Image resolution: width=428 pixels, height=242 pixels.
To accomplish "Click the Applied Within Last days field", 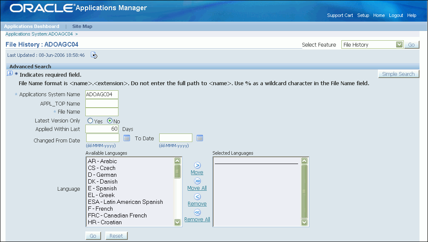I will tap(102, 129).
